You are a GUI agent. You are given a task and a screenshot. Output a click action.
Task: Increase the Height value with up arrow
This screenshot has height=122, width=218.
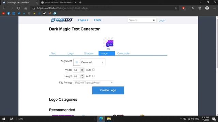point(82,75)
